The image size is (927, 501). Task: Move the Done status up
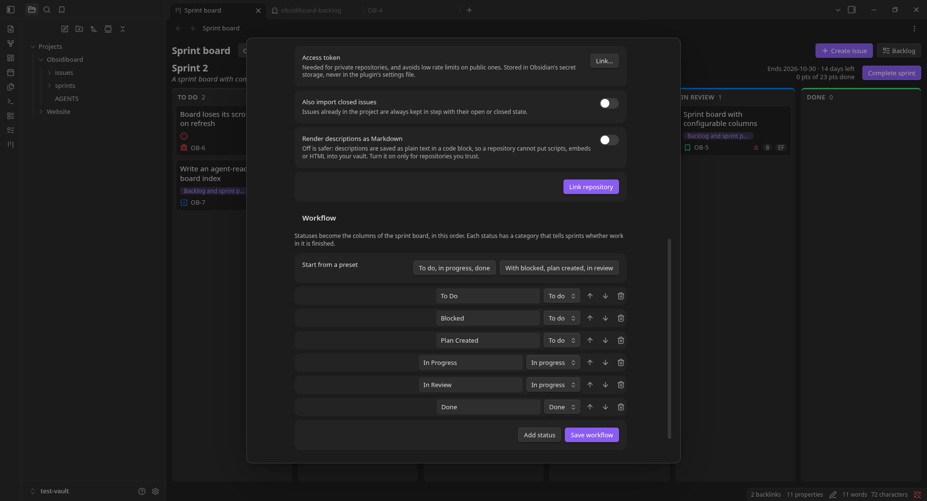point(590,407)
